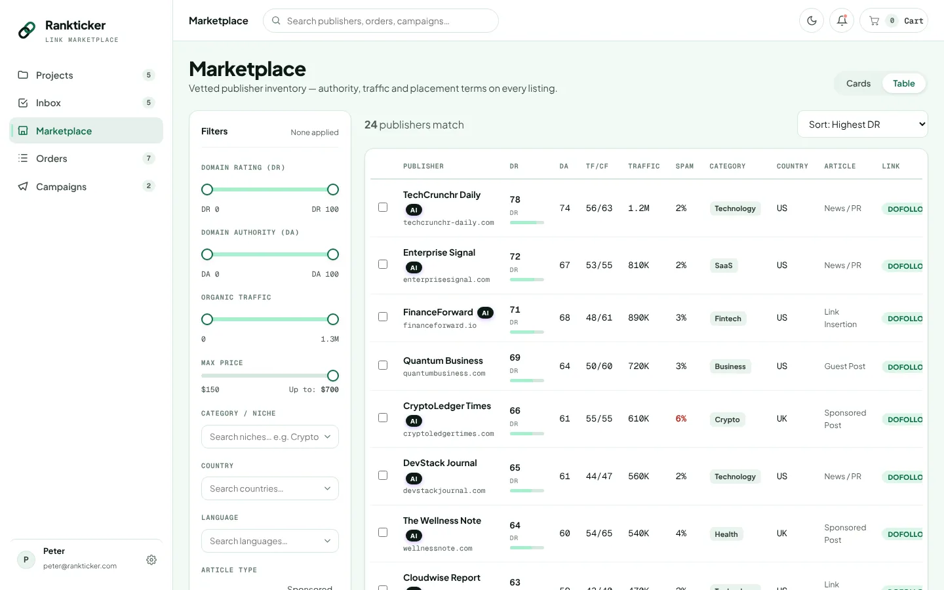Click the AI badge under CryptoLedger Times

(x=414, y=421)
